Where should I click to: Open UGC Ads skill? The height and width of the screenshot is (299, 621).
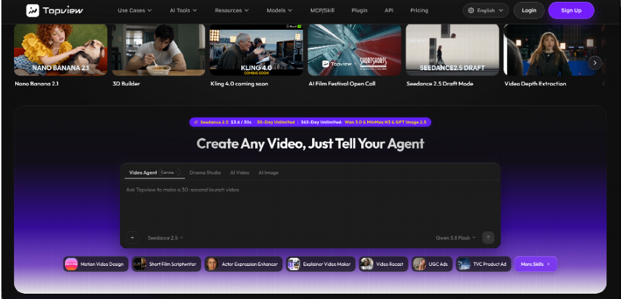pyautogui.click(x=432, y=264)
